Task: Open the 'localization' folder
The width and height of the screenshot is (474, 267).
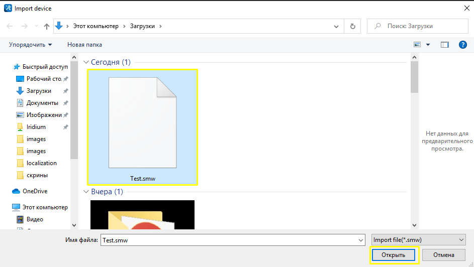Action: click(x=41, y=163)
